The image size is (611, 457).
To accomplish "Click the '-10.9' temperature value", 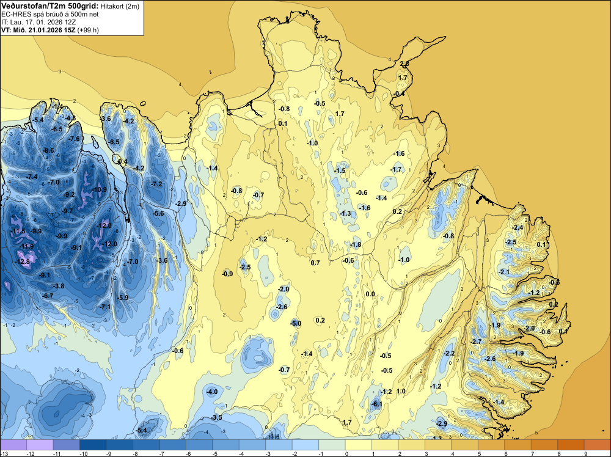I will [99, 190].
